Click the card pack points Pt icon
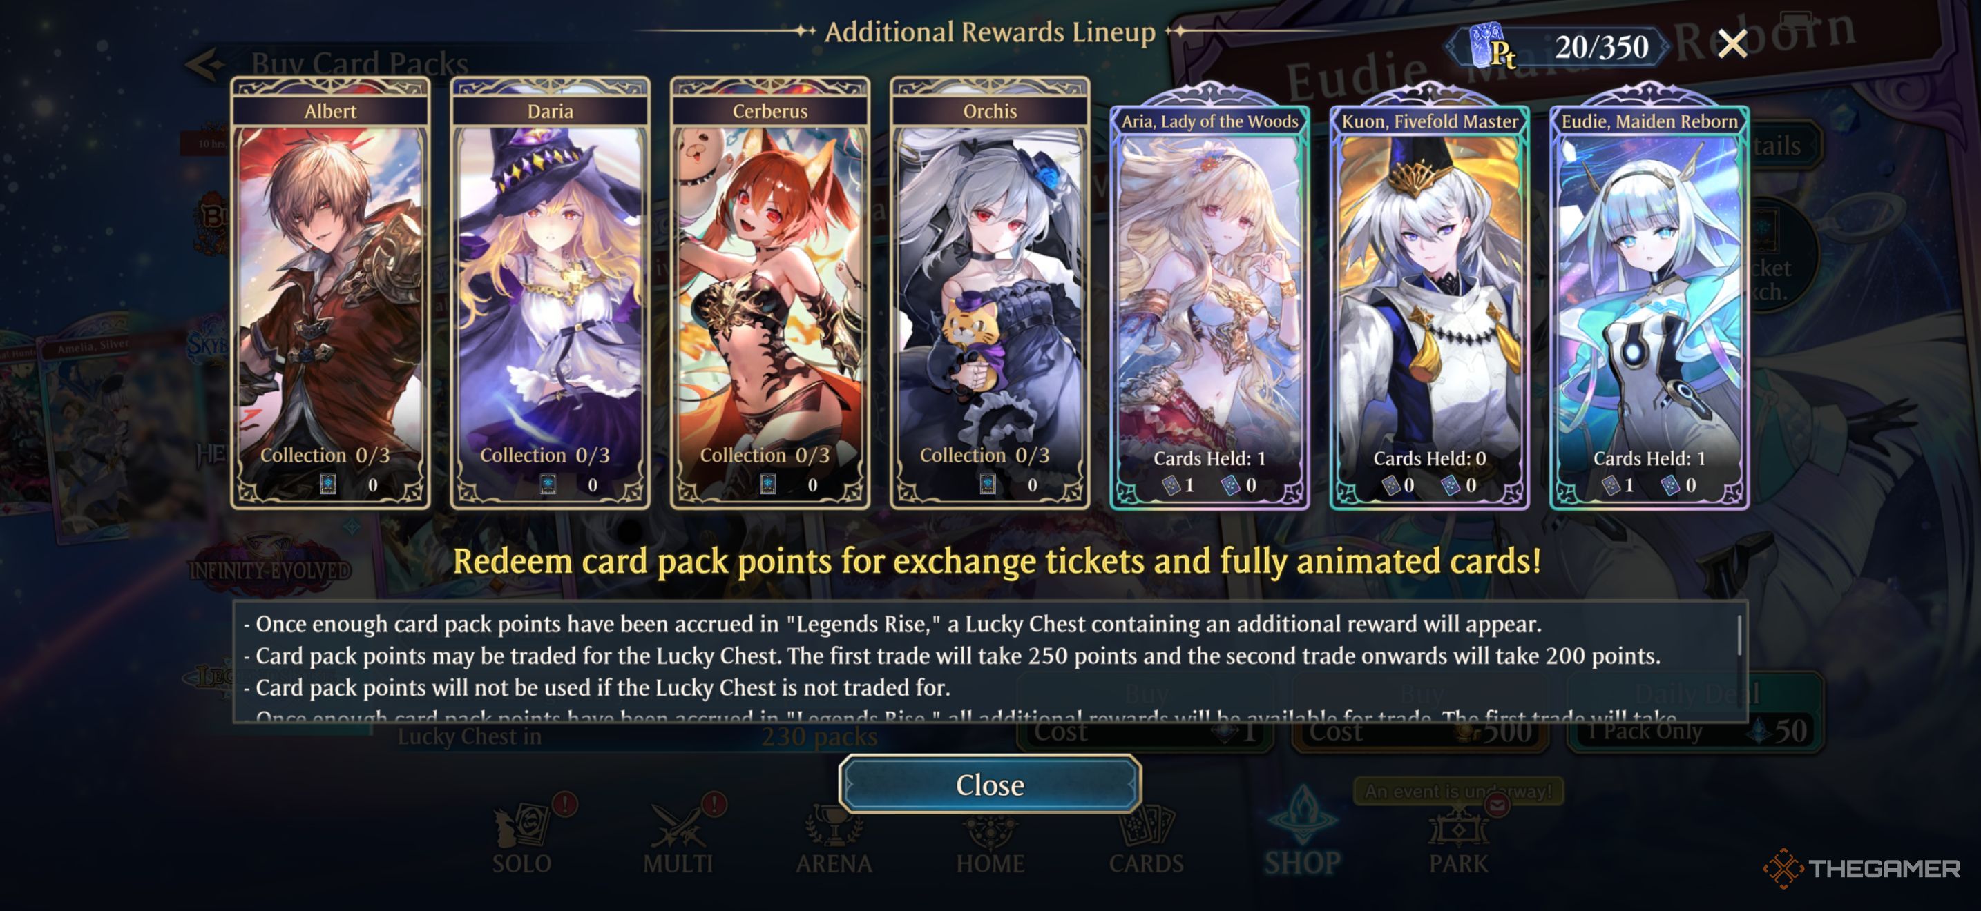This screenshot has height=911, width=1981. (1492, 46)
